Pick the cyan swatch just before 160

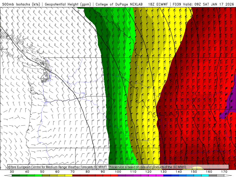[x=205, y=176]
